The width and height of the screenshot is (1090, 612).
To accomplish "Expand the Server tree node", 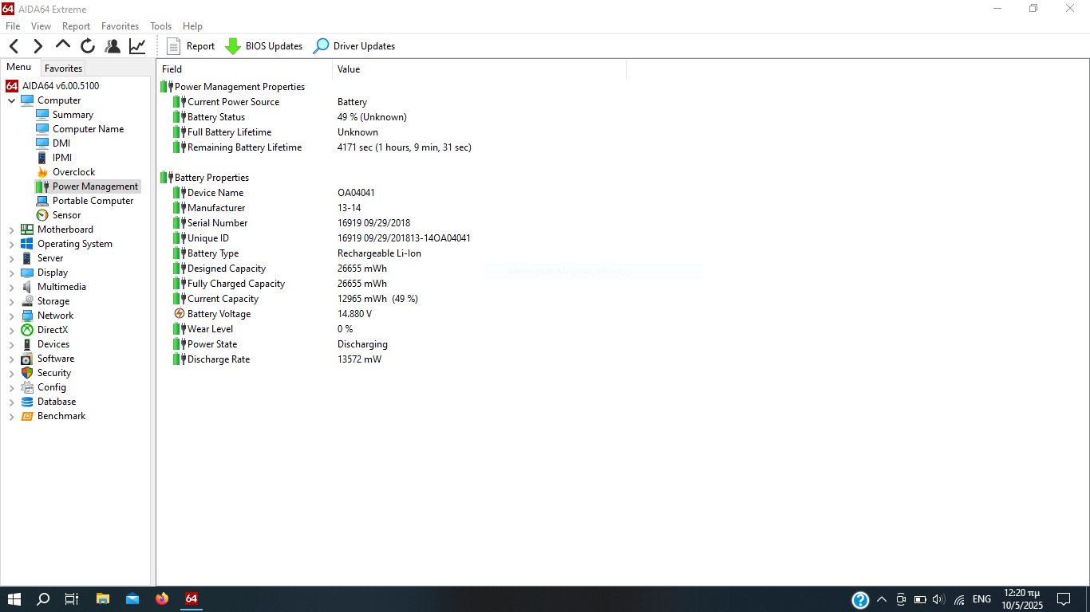I will click(x=11, y=258).
